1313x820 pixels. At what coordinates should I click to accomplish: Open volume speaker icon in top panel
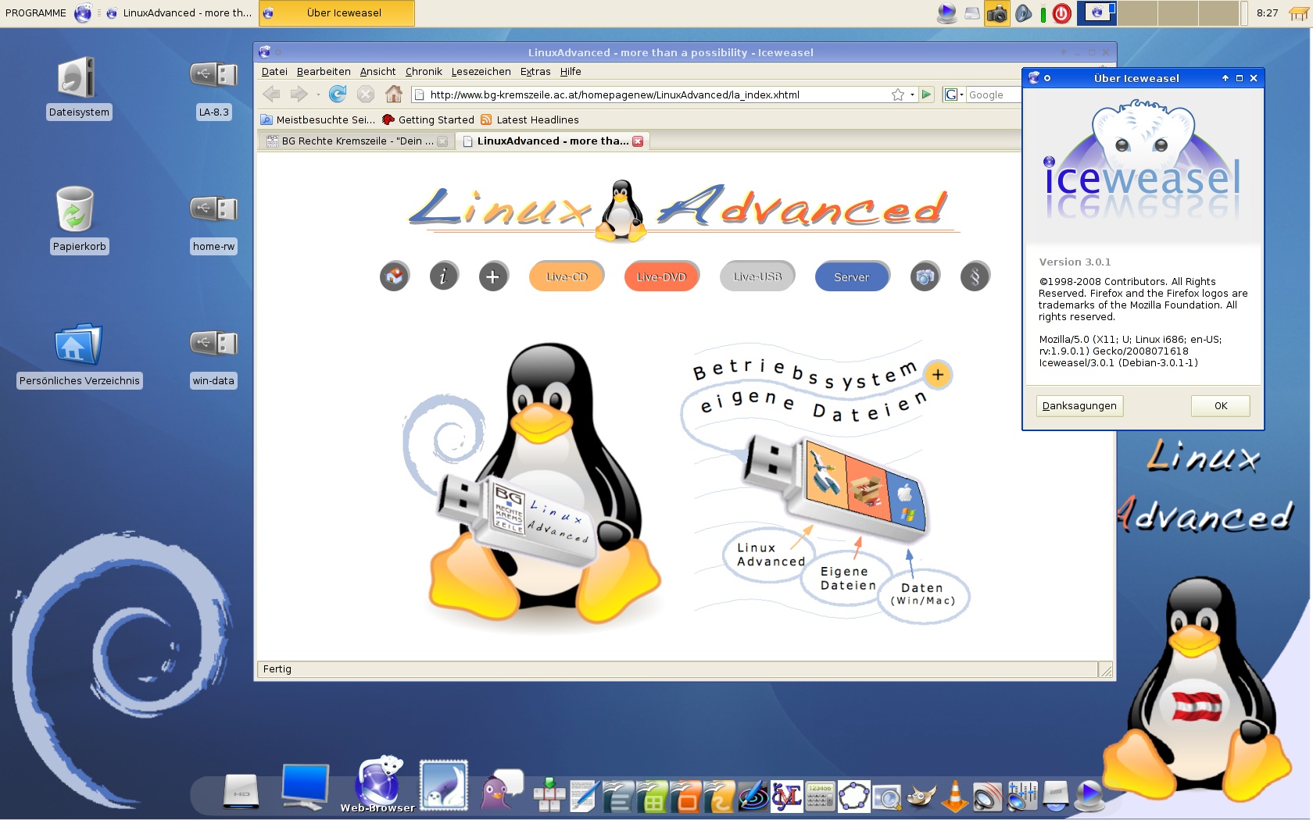[1023, 13]
